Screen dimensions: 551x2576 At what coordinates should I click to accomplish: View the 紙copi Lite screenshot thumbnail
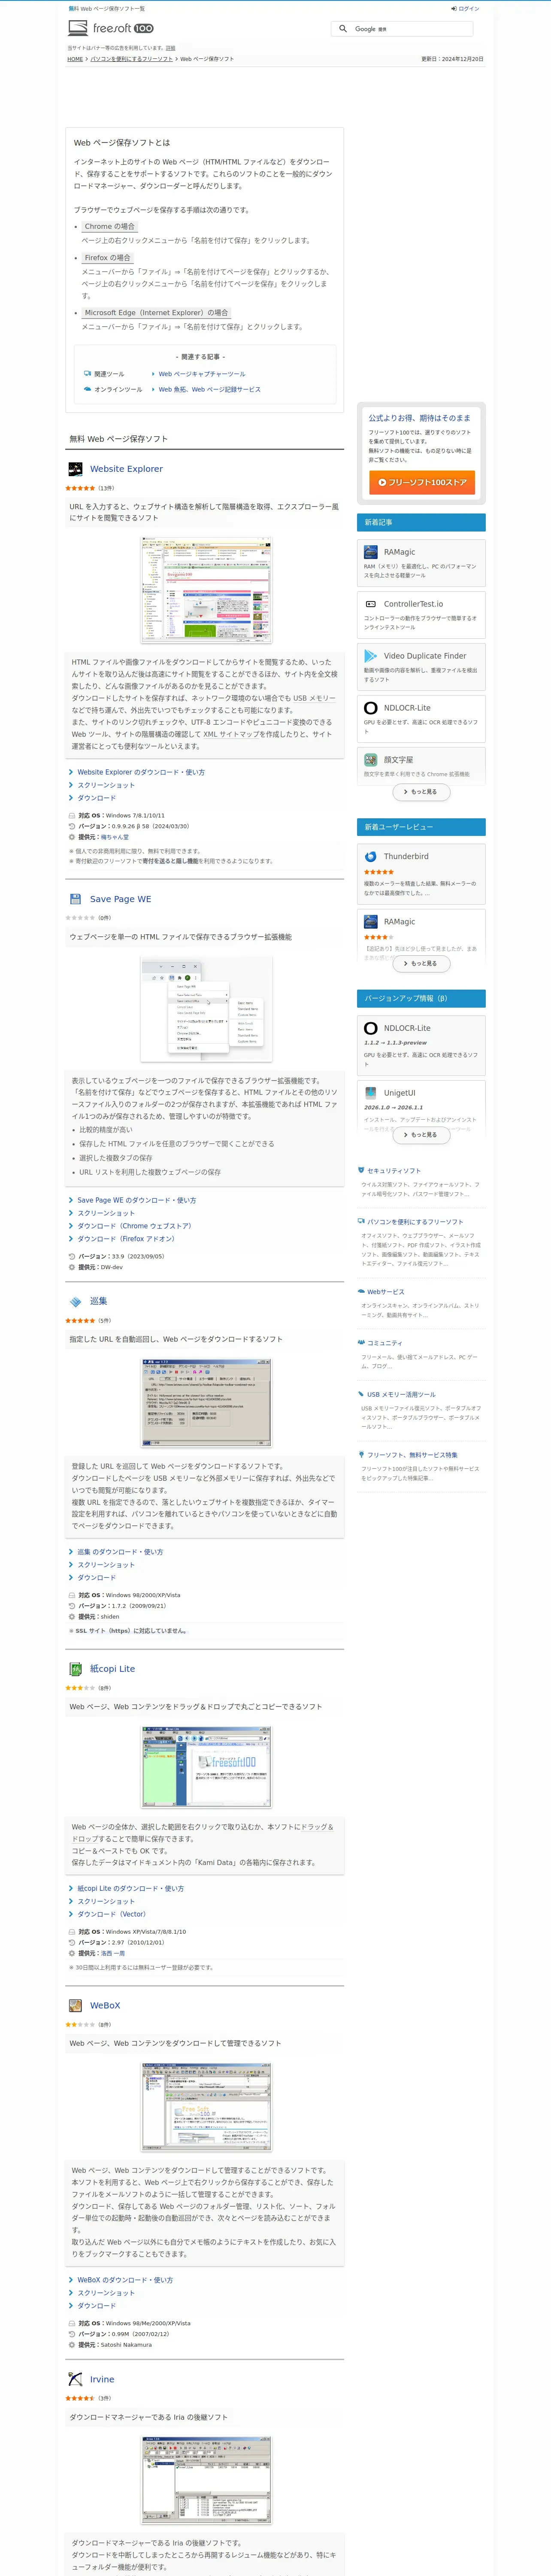[x=206, y=1767]
